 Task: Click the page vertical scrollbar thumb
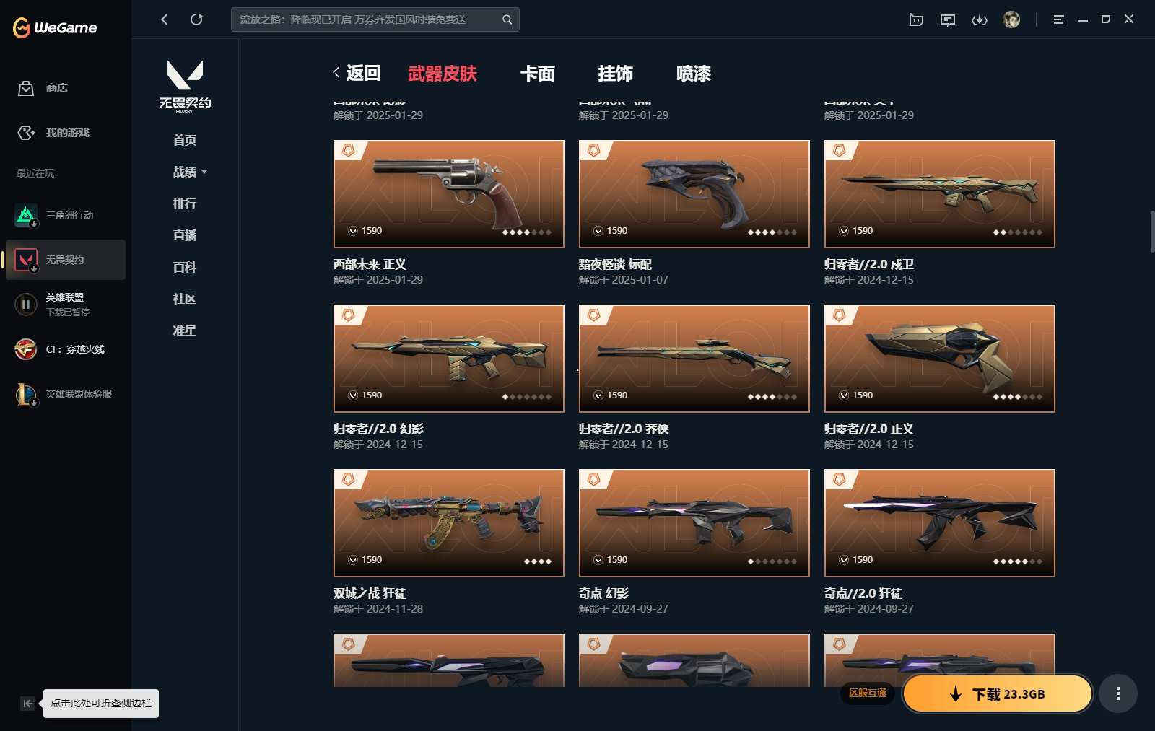[x=1152, y=231]
